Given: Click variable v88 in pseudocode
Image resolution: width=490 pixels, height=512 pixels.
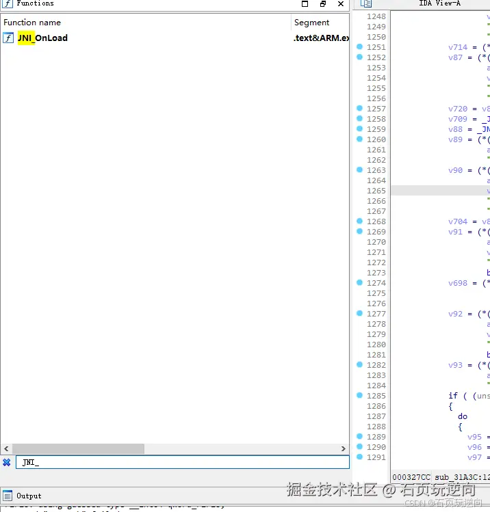Looking at the screenshot, I should point(455,129).
